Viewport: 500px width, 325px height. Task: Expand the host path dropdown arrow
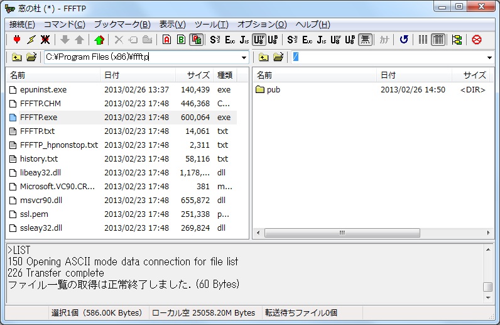point(489,57)
